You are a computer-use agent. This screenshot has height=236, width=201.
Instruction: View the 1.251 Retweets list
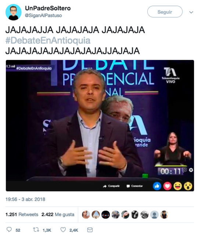[x=22, y=214]
